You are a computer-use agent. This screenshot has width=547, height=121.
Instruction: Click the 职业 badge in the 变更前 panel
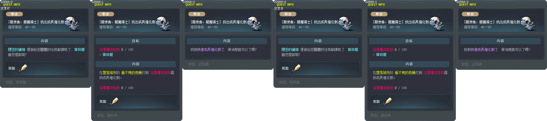14,14
